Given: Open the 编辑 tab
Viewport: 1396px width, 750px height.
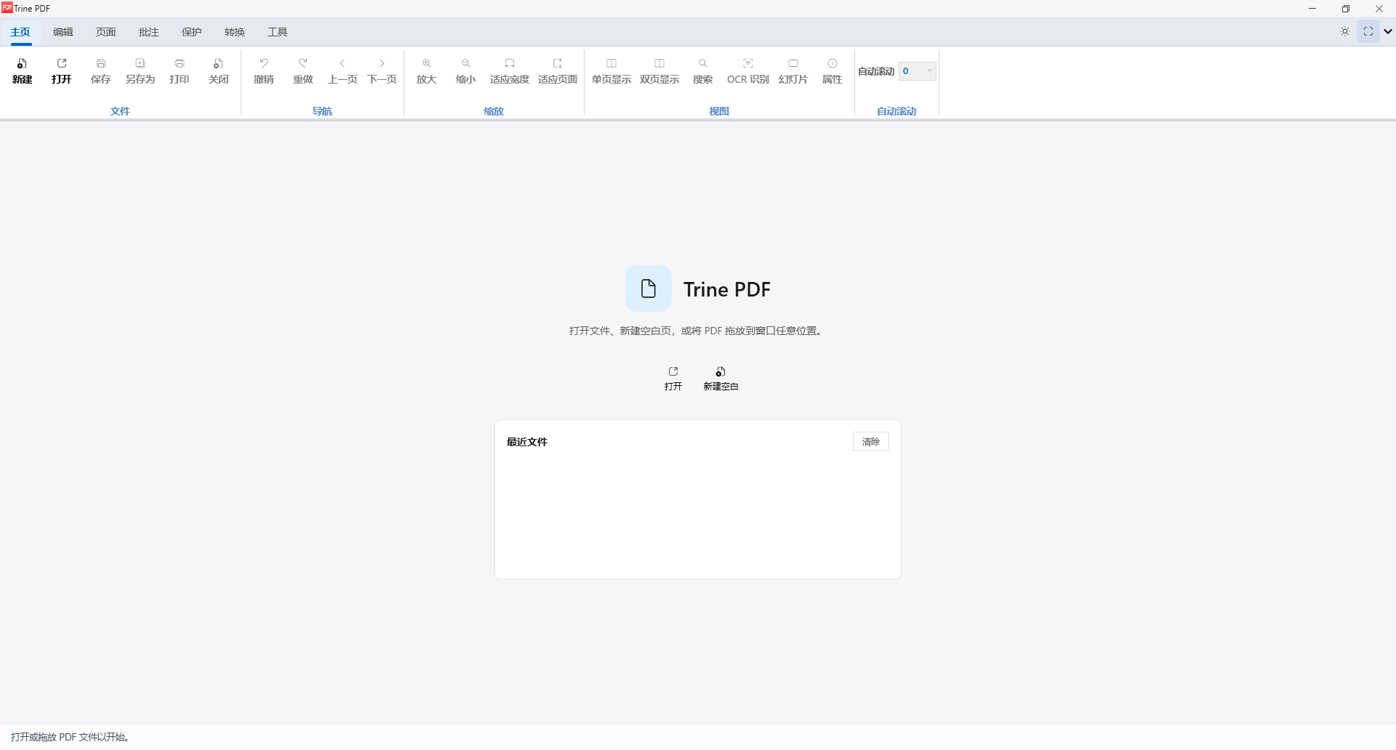Looking at the screenshot, I should click(63, 32).
